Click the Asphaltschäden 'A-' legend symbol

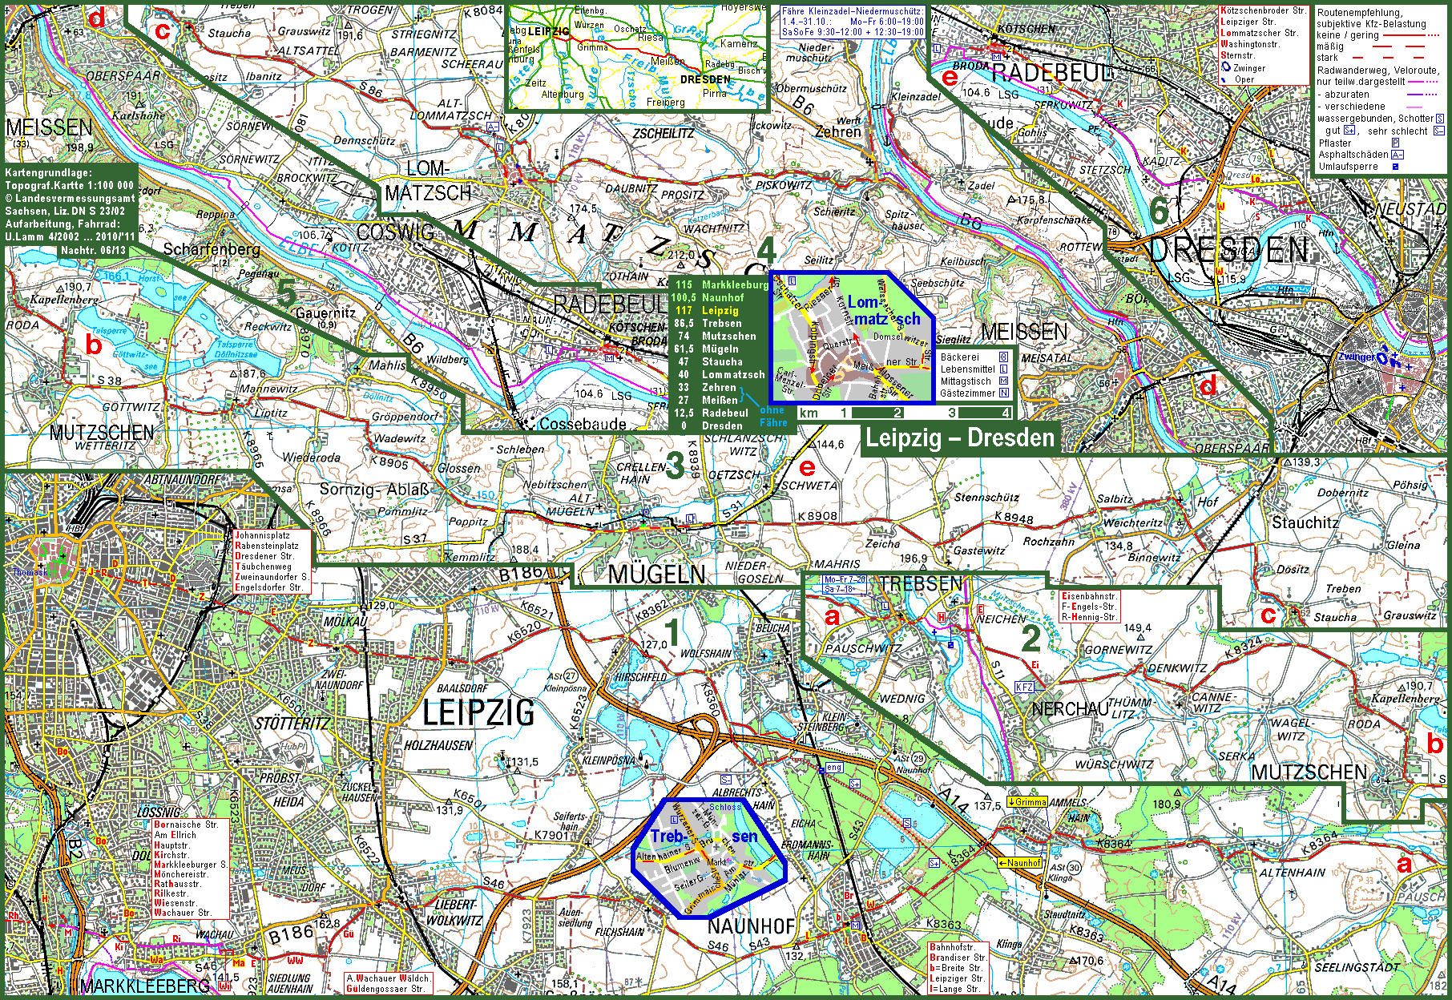(1397, 155)
